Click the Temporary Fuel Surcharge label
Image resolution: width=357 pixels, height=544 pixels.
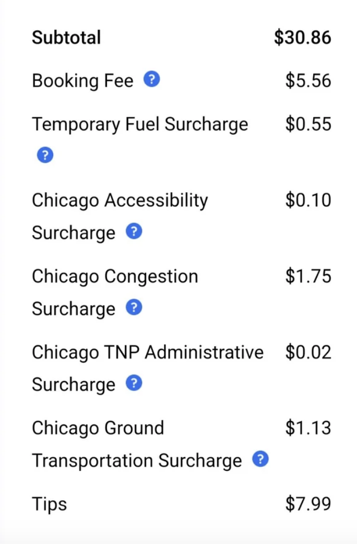140,124
